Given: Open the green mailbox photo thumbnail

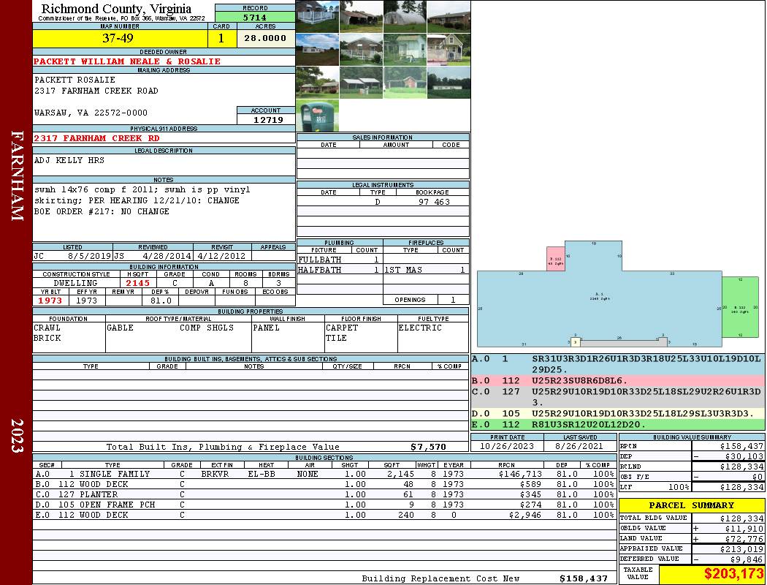Looking at the screenshot, I should pos(317,116).
